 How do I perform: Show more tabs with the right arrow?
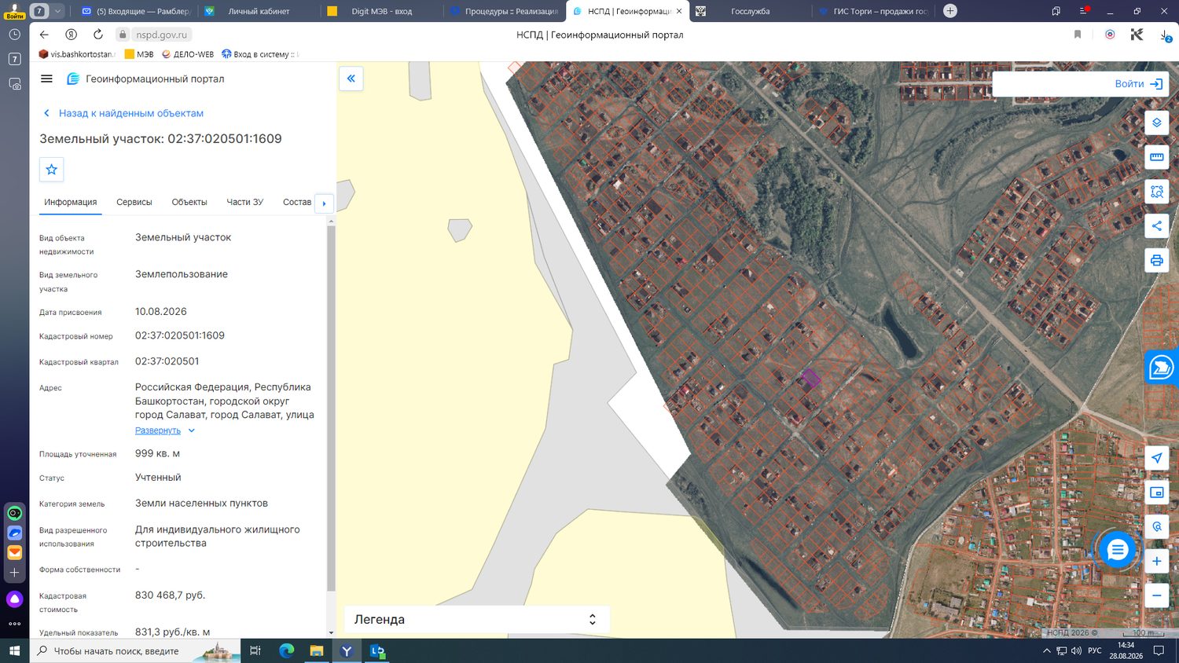pyautogui.click(x=324, y=203)
